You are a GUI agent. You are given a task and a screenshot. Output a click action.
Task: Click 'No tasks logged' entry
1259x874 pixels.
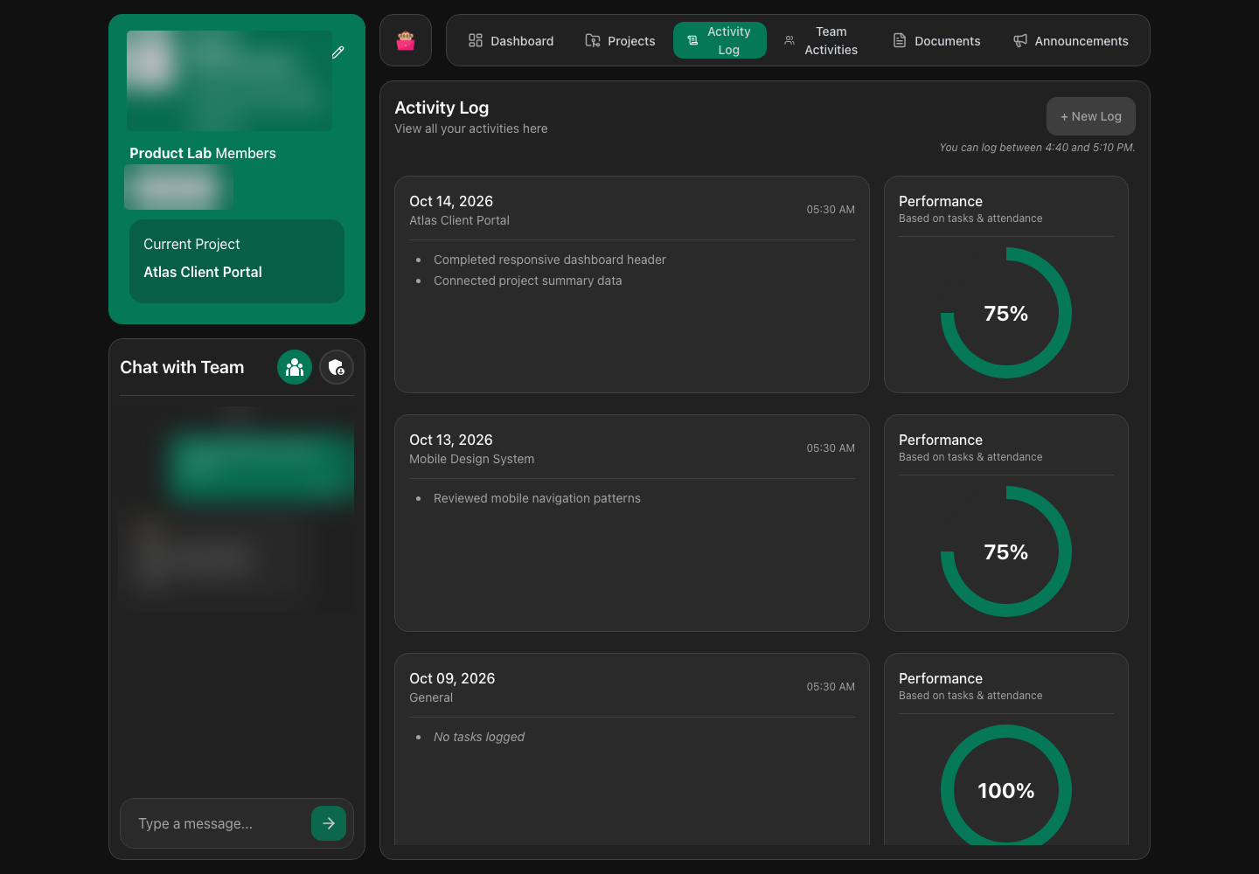[479, 737]
